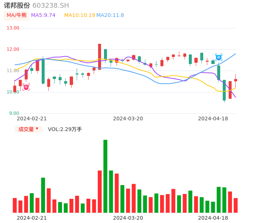Viewport: 253px width, 223px height.
Task: Toggle the MA10 yellow line legend
Action: [x=79, y=15]
